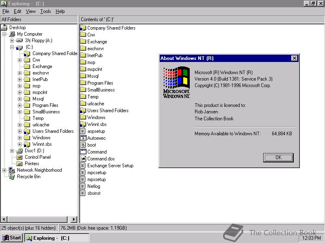This screenshot has height=243, width=325.
Task: Expand the Crw folder in the tree
Action: (x=19, y=60)
